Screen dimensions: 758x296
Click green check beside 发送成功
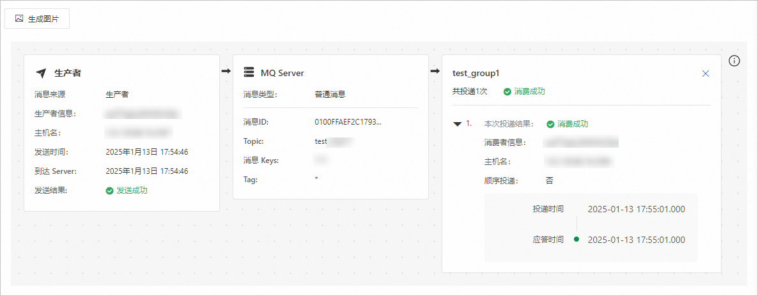[110, 191]
